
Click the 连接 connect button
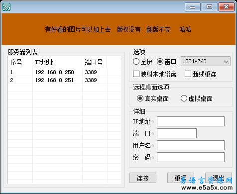(x=143, y=178)
